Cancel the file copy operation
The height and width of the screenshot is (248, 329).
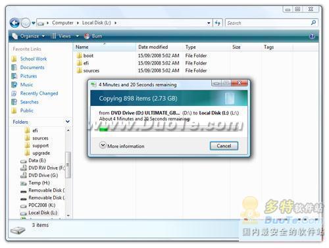click(224, 146)
